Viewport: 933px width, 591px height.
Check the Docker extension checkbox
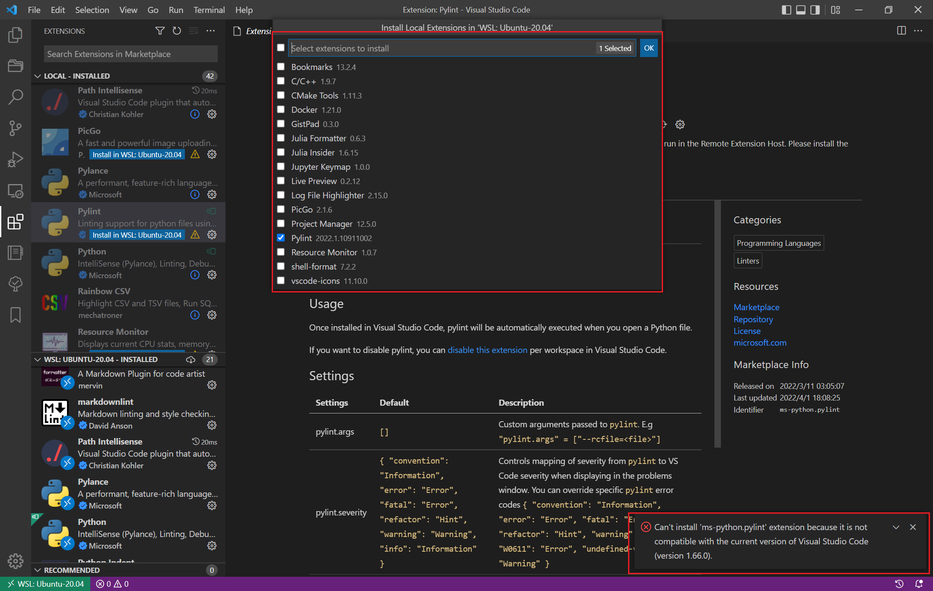(x=281, y=109)
